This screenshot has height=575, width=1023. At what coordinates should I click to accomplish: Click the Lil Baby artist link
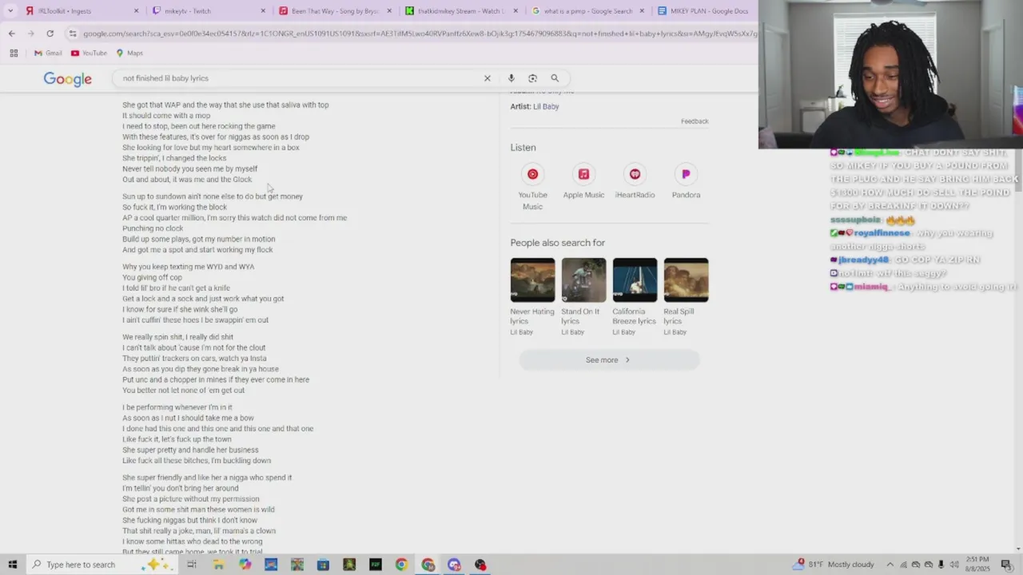point(546,106)
